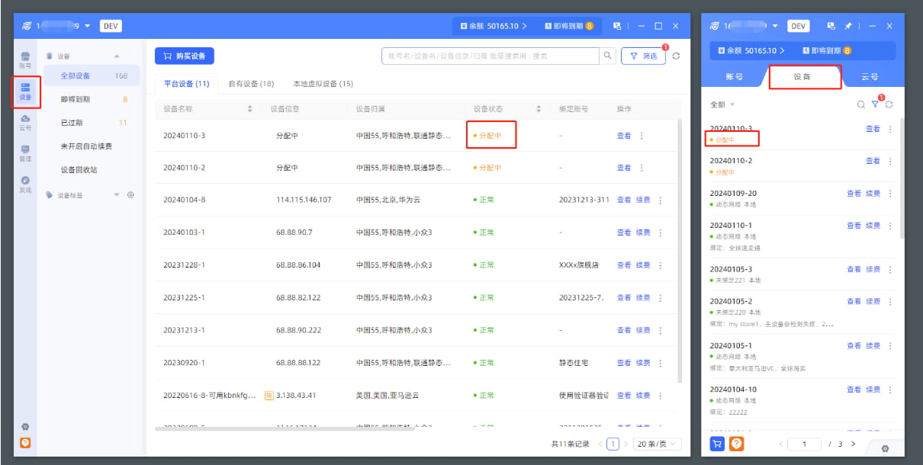Open settings gear at the sidebar bottom
Viewport: 923px width, 465px height.
click(x=25, y=427)
